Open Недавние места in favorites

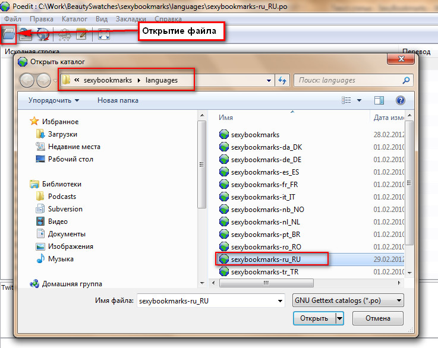(68, 147)
